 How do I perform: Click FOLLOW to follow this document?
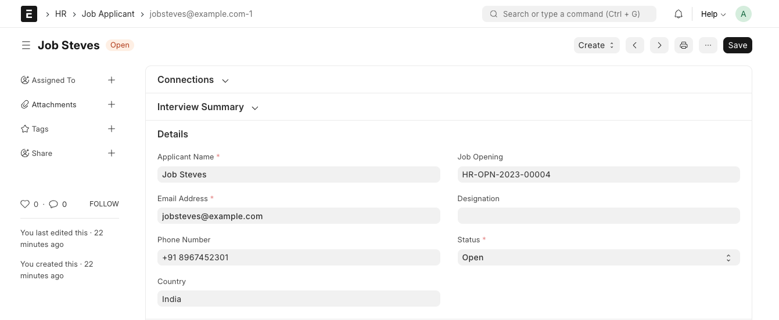(x=104, y=204)
